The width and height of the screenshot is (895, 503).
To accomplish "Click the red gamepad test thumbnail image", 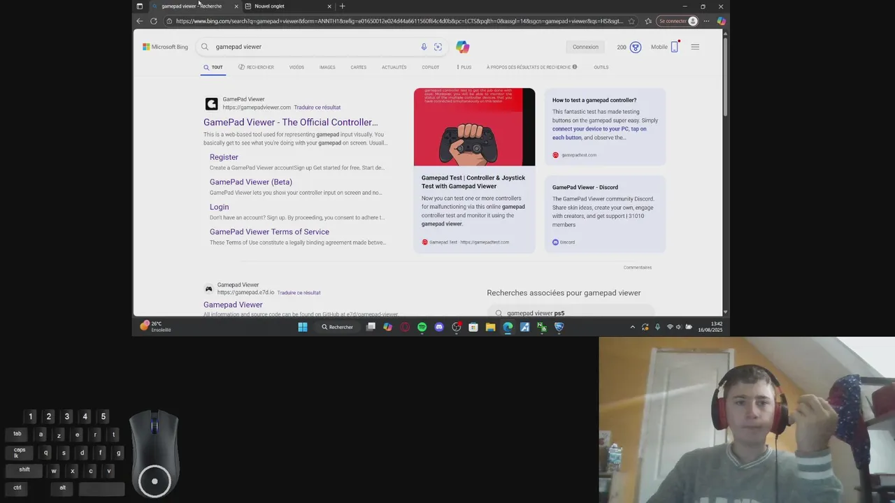I will (474, 127).
